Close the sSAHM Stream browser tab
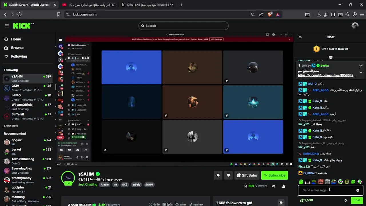 tap(55, 5)
